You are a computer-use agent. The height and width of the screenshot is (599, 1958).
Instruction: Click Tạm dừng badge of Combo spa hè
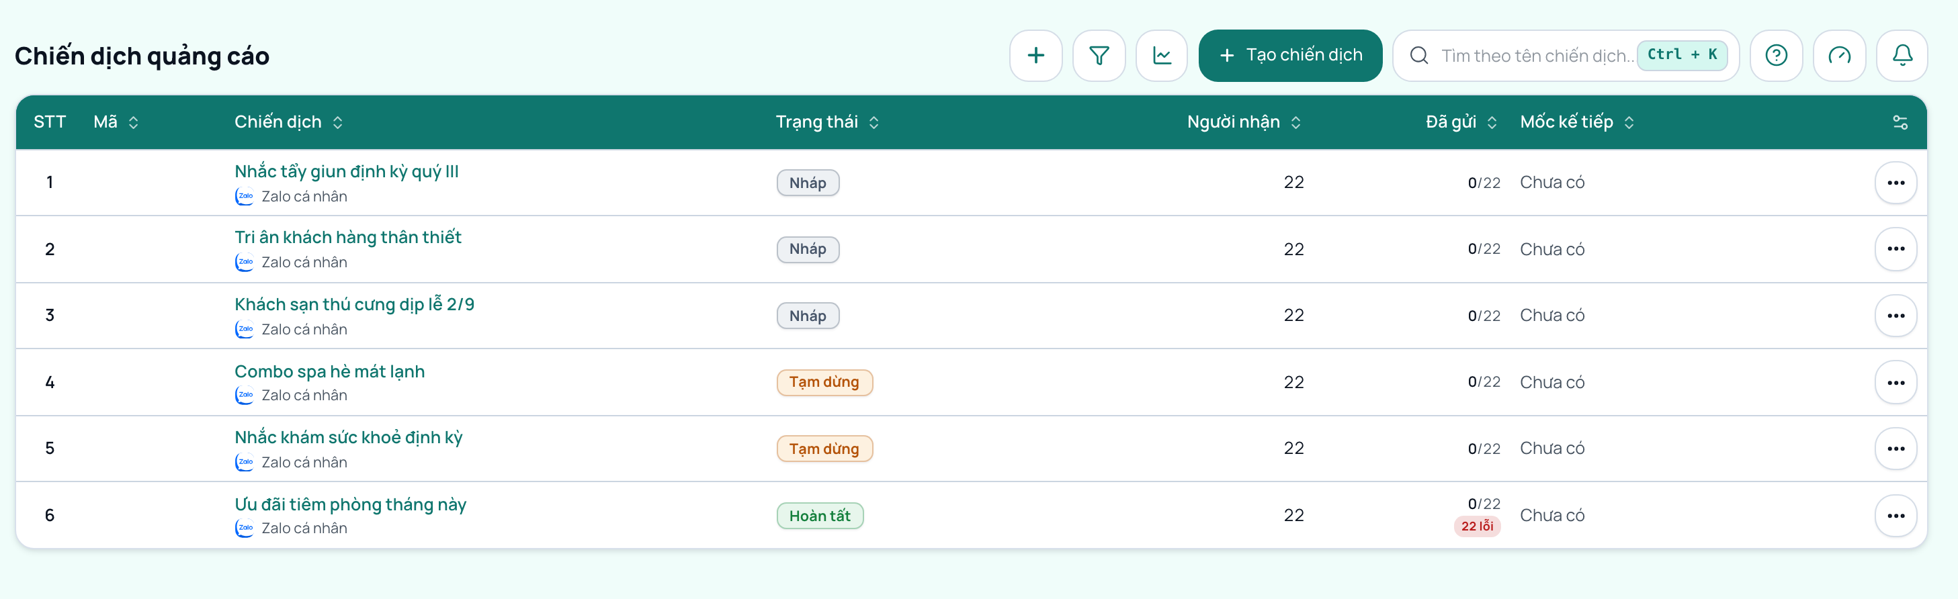click(824, 382)
